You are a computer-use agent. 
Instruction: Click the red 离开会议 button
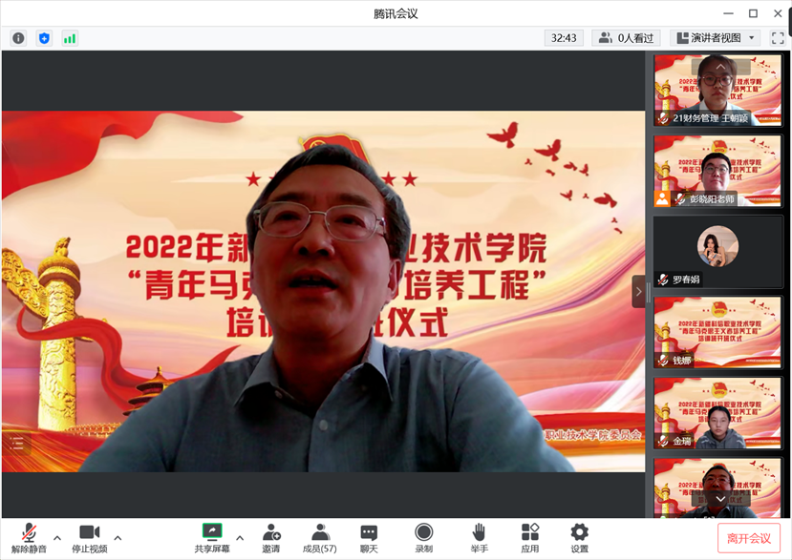point(749,538)
